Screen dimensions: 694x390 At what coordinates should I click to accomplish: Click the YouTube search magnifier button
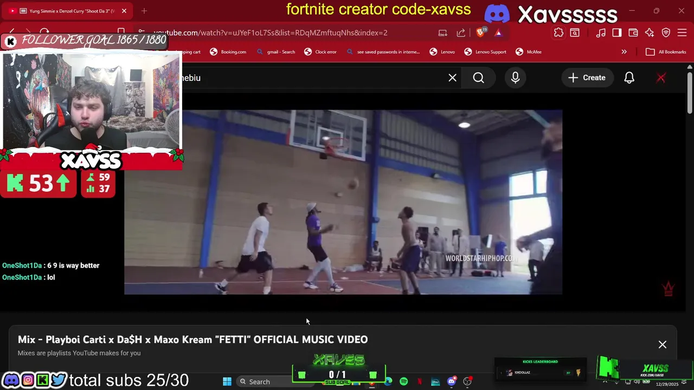coord(478,78)
